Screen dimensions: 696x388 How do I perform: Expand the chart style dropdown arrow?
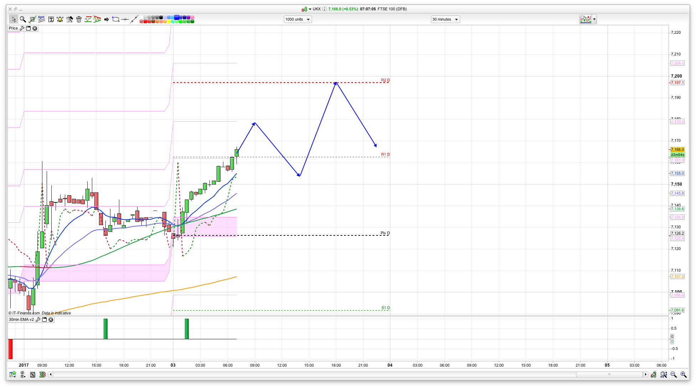point(594,20)
